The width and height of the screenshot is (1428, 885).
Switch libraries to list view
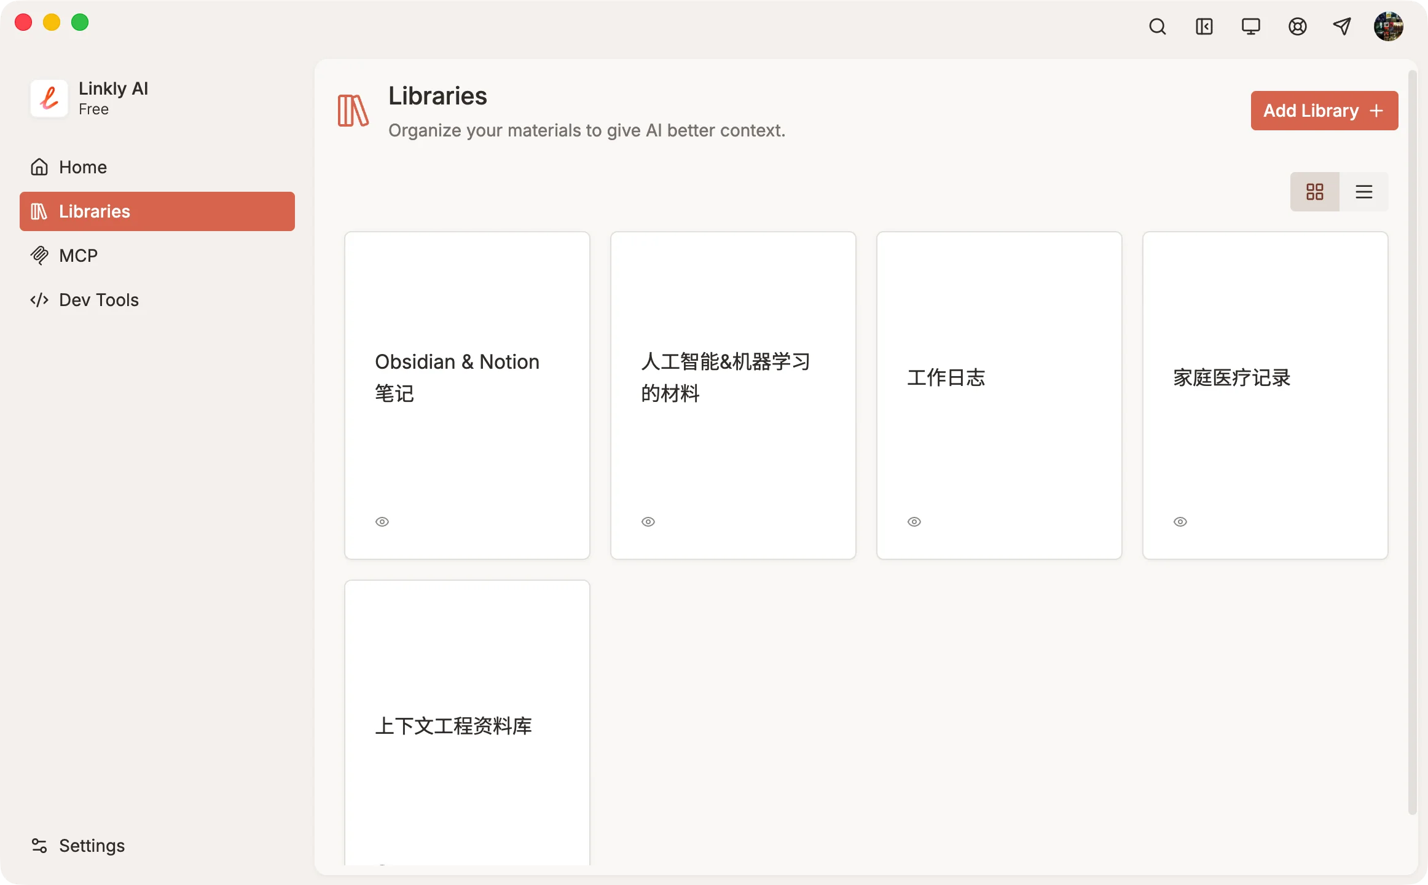tap(1363, 191)
